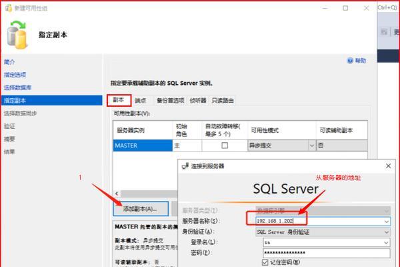Expand the 登录名 dropdown arrow
This screenshot has width=400, height=267.
click(x=386, y=242)
